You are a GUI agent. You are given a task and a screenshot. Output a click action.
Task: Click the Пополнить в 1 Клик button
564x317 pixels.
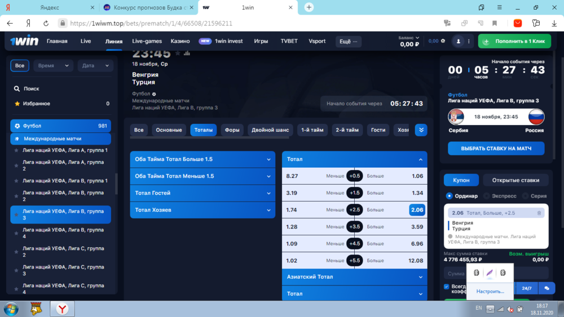click(x=514, y=41)
